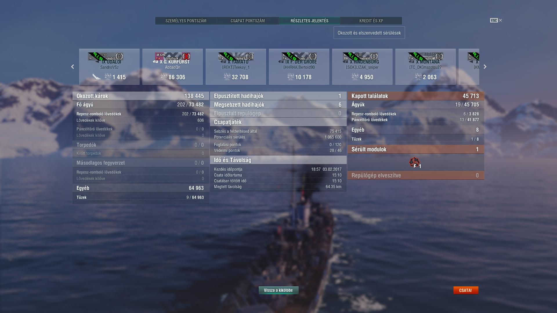Open the Kredit és XP tab
Viewport: 557px width, 313px height.
tap(371, 21)
